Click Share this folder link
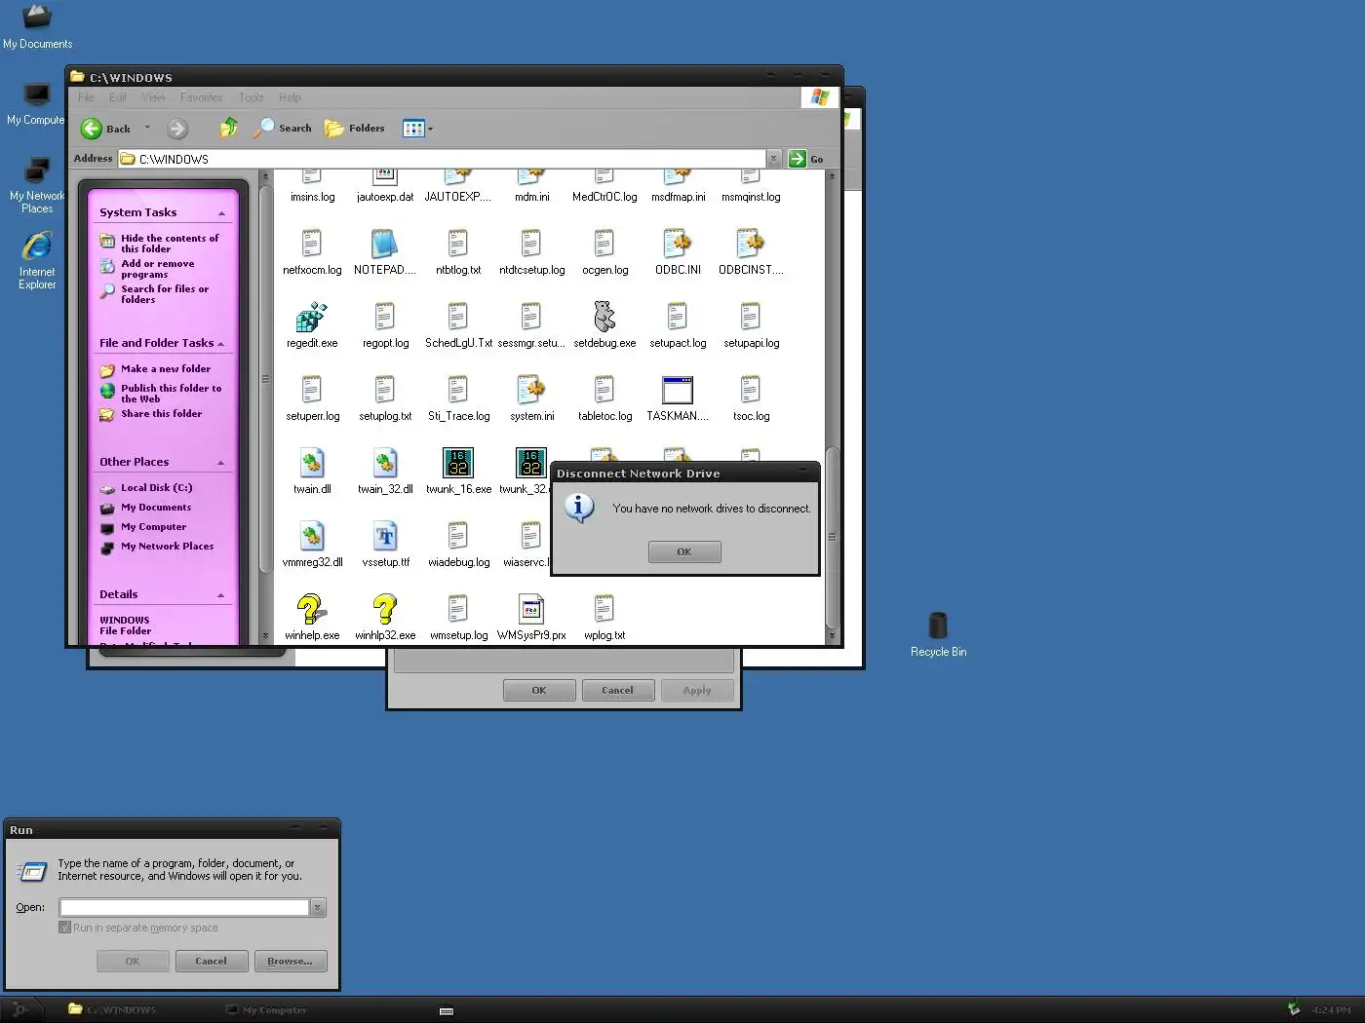 coord(161,414)
